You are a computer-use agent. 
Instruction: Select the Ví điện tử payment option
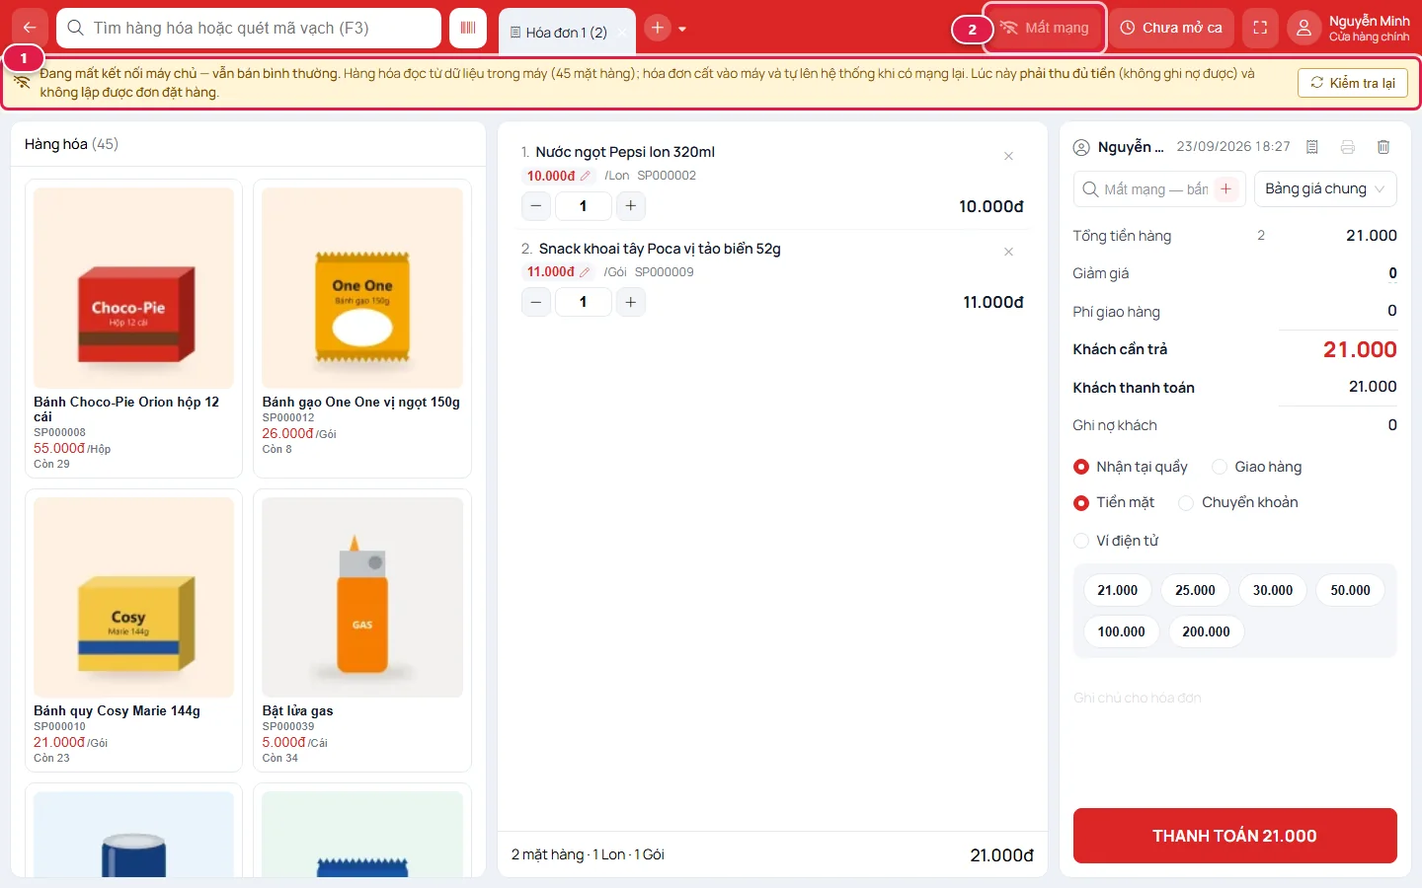(x=1116, y=541)
